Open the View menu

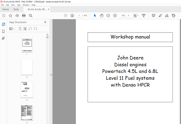(x=13, y=5)
